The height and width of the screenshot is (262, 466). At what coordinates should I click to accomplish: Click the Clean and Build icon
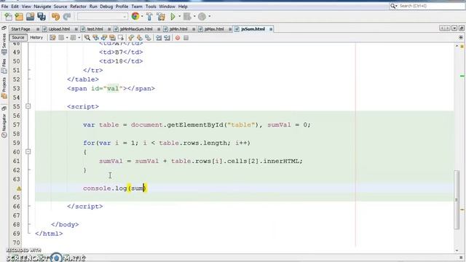161,17
